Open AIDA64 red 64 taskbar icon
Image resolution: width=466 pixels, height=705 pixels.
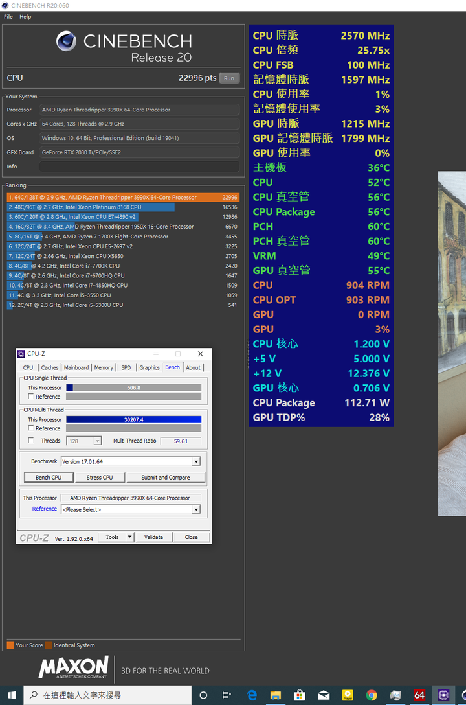(x=419, y=695)
